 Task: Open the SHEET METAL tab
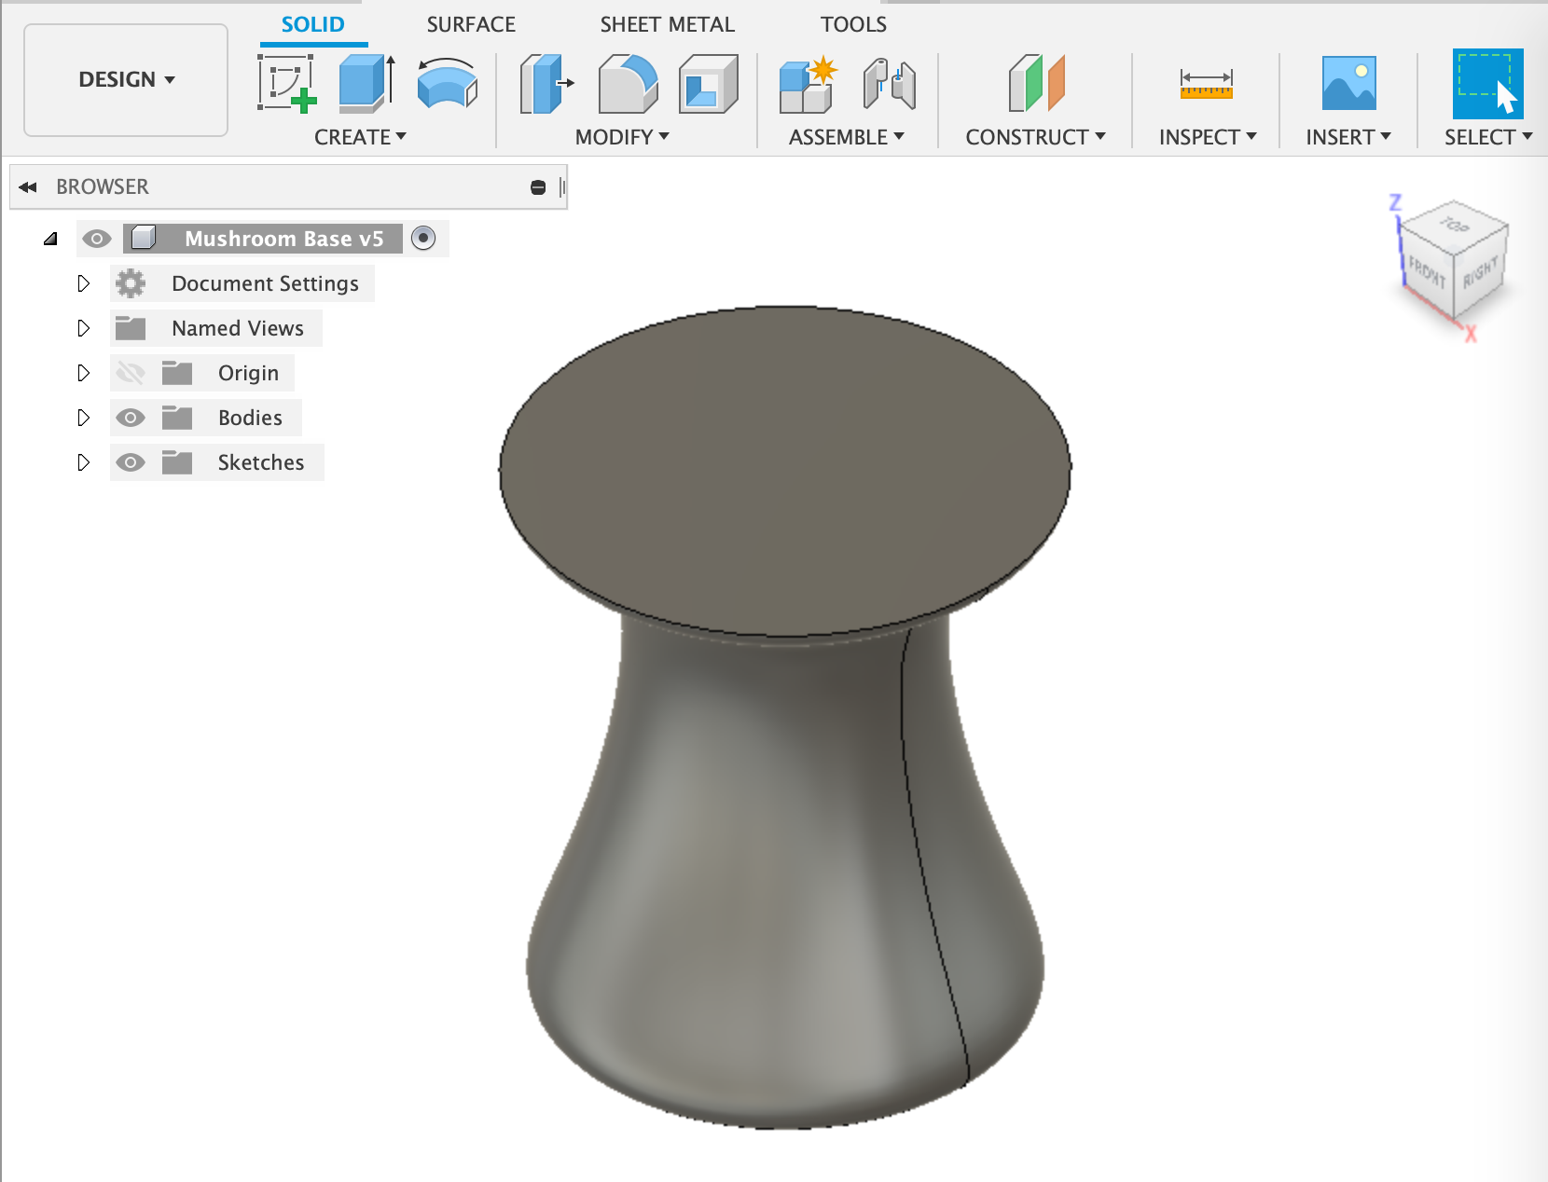667,24
